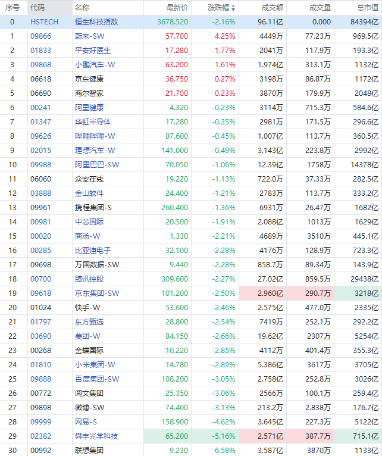Open 小鹏汽车-W stock name
382x456 pixels.
tap(95, 64)
